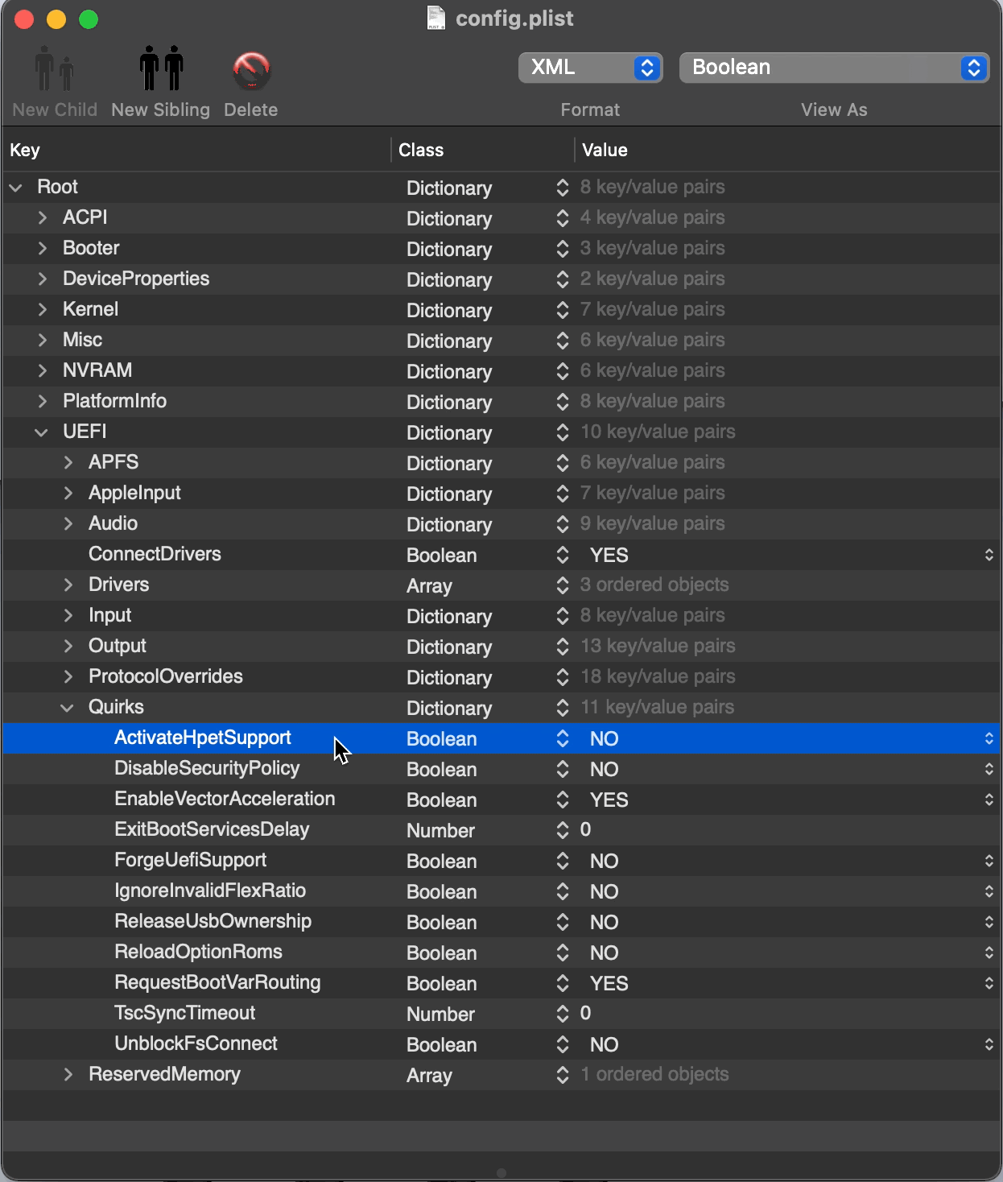
Task: Select the ForgeUefiSupport key name
Action: point(190,860)
